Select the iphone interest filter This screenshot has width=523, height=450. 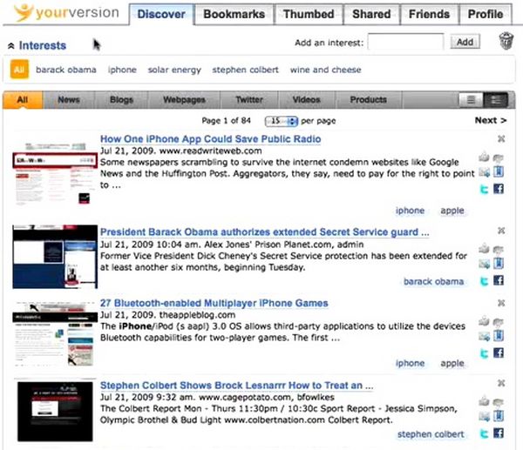point(122,70)
